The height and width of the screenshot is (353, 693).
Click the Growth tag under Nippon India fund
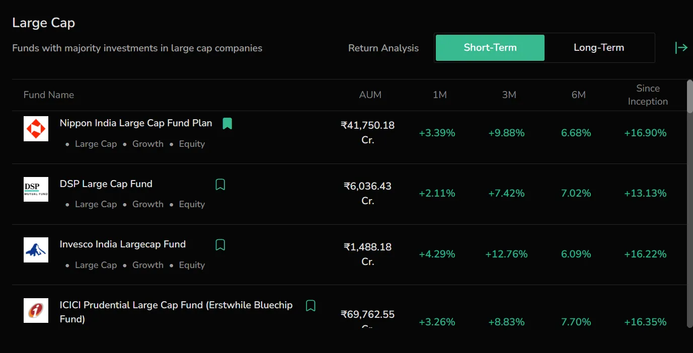click(148, 144)
